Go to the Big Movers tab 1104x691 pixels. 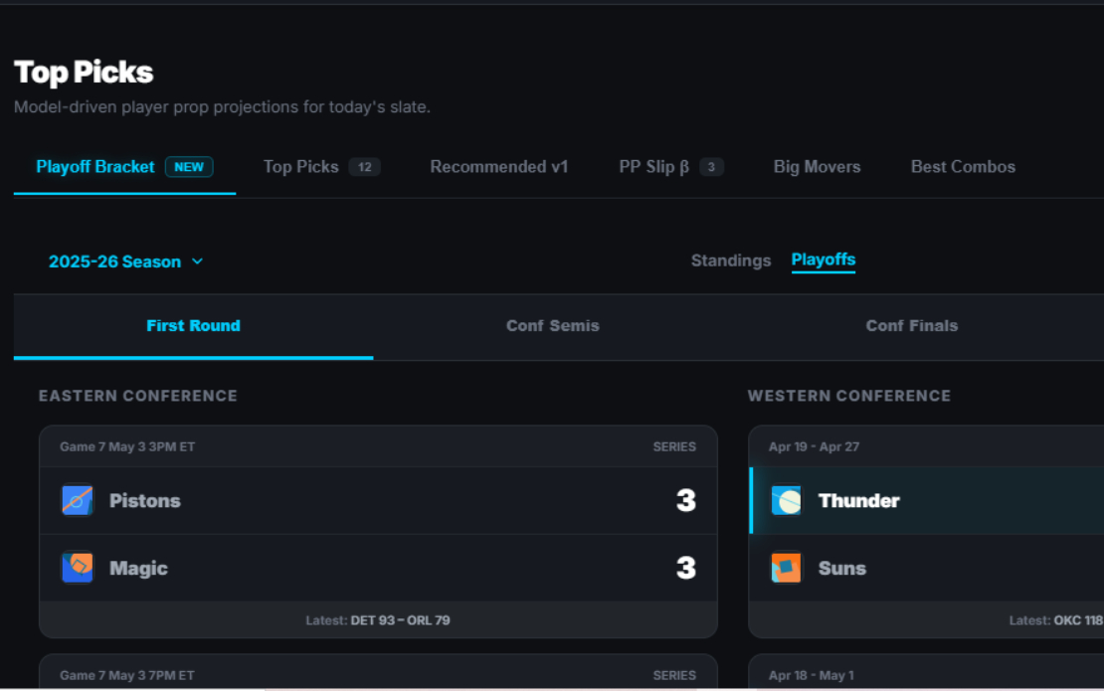[x=817, y=167]
